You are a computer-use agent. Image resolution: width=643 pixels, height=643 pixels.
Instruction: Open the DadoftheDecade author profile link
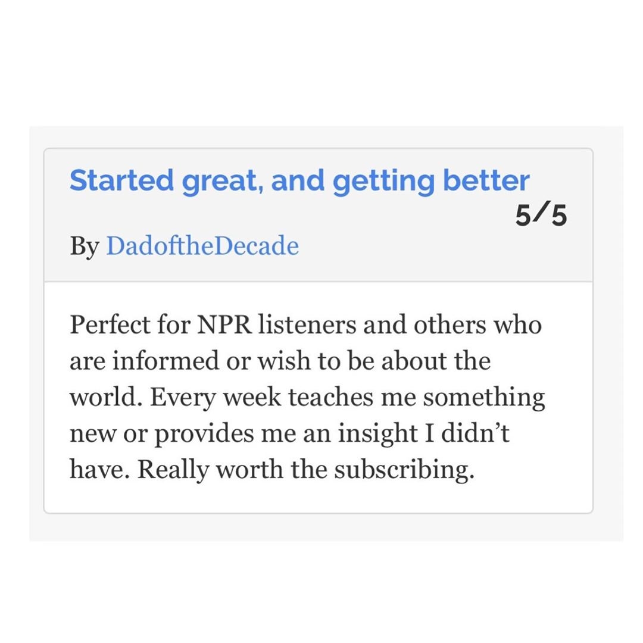point(202,246)
